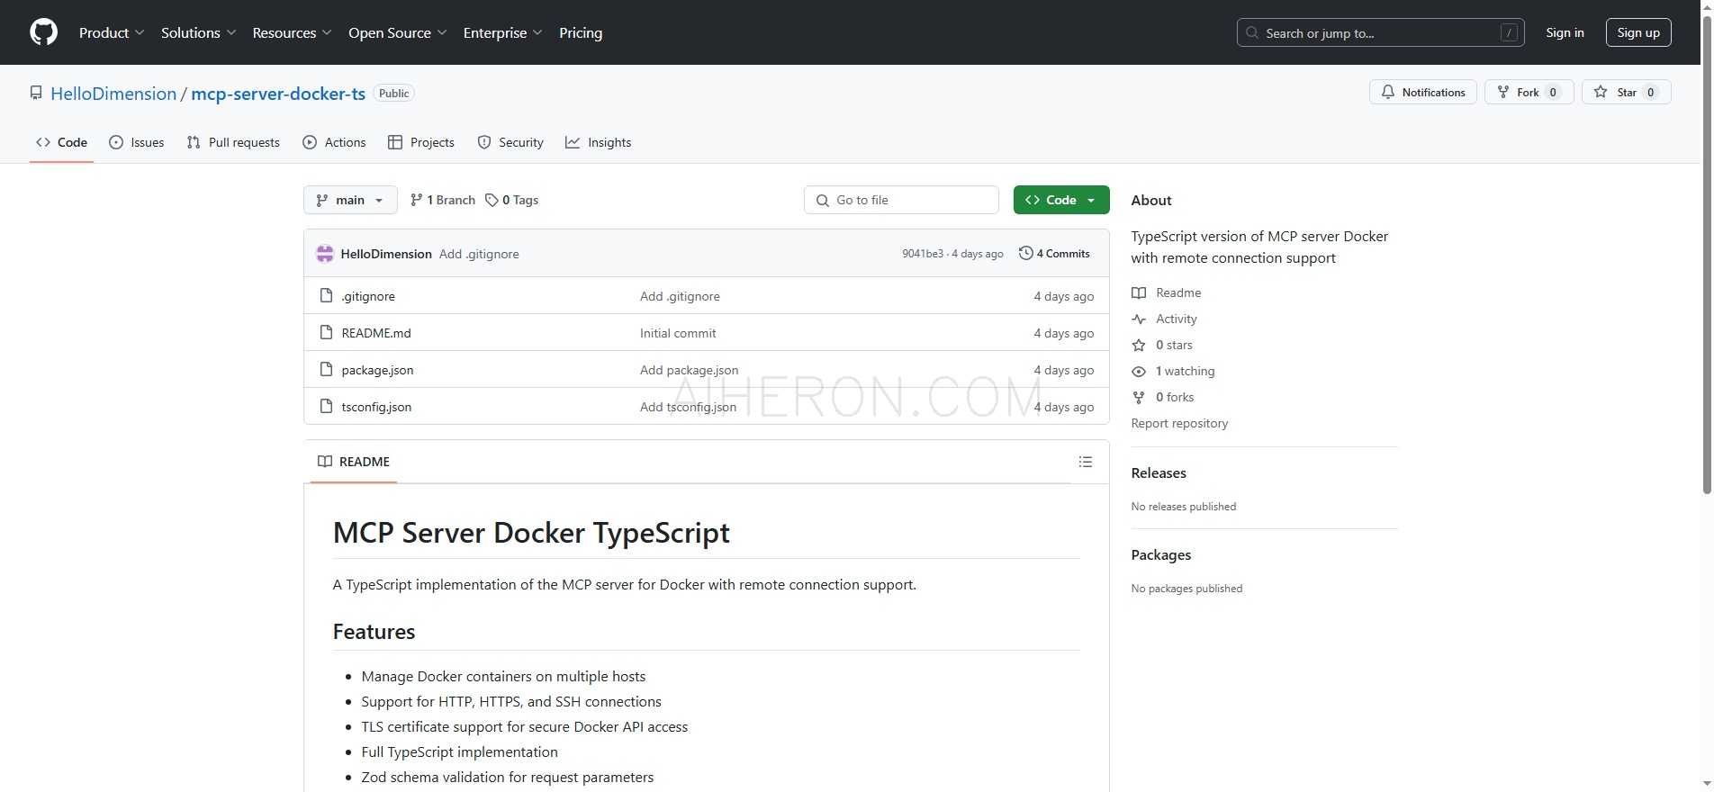This screenshot has width=1714, height=792.
Task: Switch to the Actions tab
Action: tap(334, 142)
